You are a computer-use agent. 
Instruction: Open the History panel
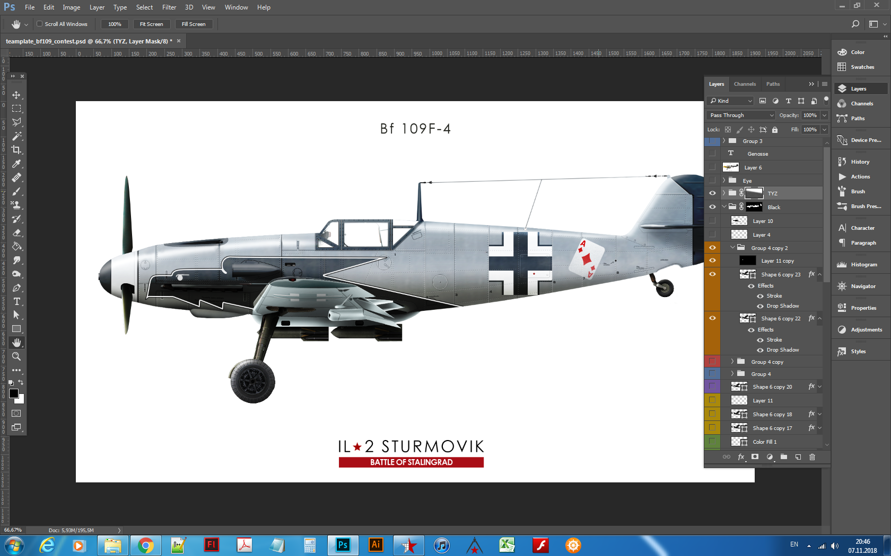pos(860,162)
